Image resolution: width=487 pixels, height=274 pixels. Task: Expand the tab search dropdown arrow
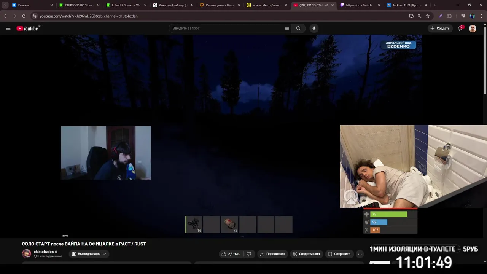pyautogui.click(x=5, y=5)
